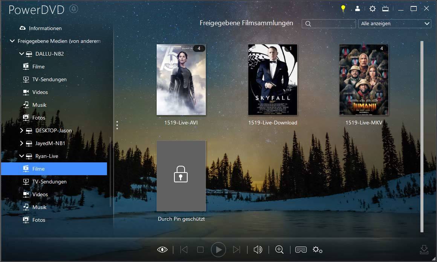Select Musik under Ryan-Live
The width and height of the screenshot is (437, 262).
tap(39, 207)
